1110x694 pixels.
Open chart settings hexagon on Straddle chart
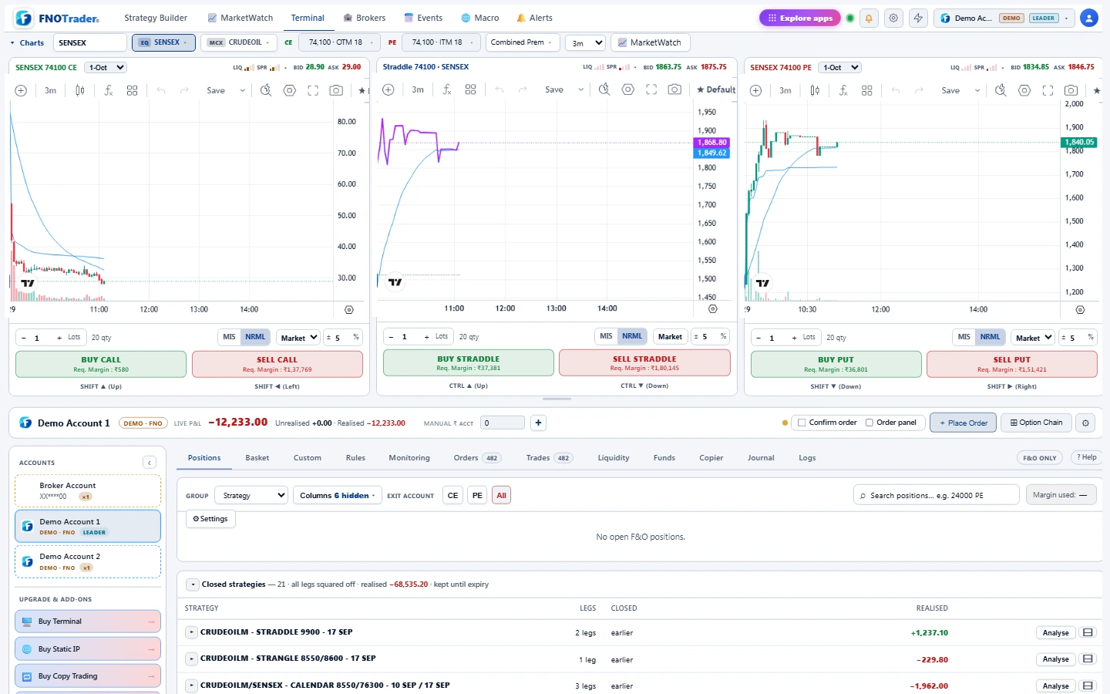click(628, 90)
